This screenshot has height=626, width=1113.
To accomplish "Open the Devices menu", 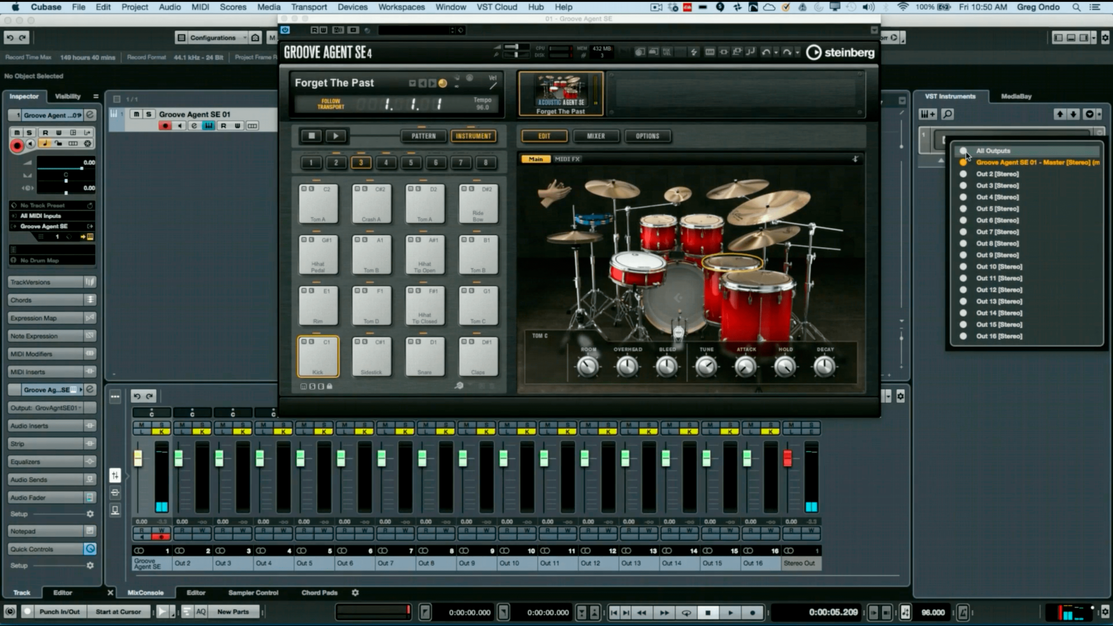I will coord(352,7).
